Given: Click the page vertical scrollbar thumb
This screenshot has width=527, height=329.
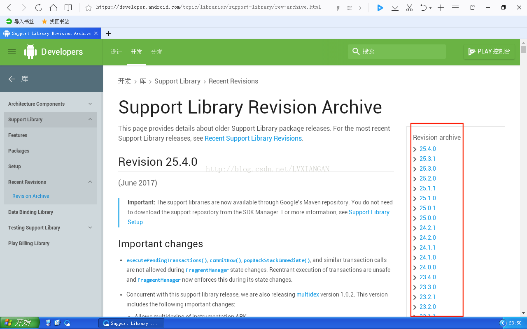Looking at the screenshot, I should pos(523,49).
